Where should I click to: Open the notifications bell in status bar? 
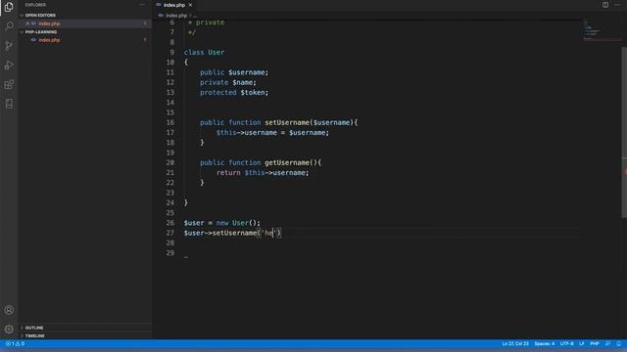pos(618,343)
